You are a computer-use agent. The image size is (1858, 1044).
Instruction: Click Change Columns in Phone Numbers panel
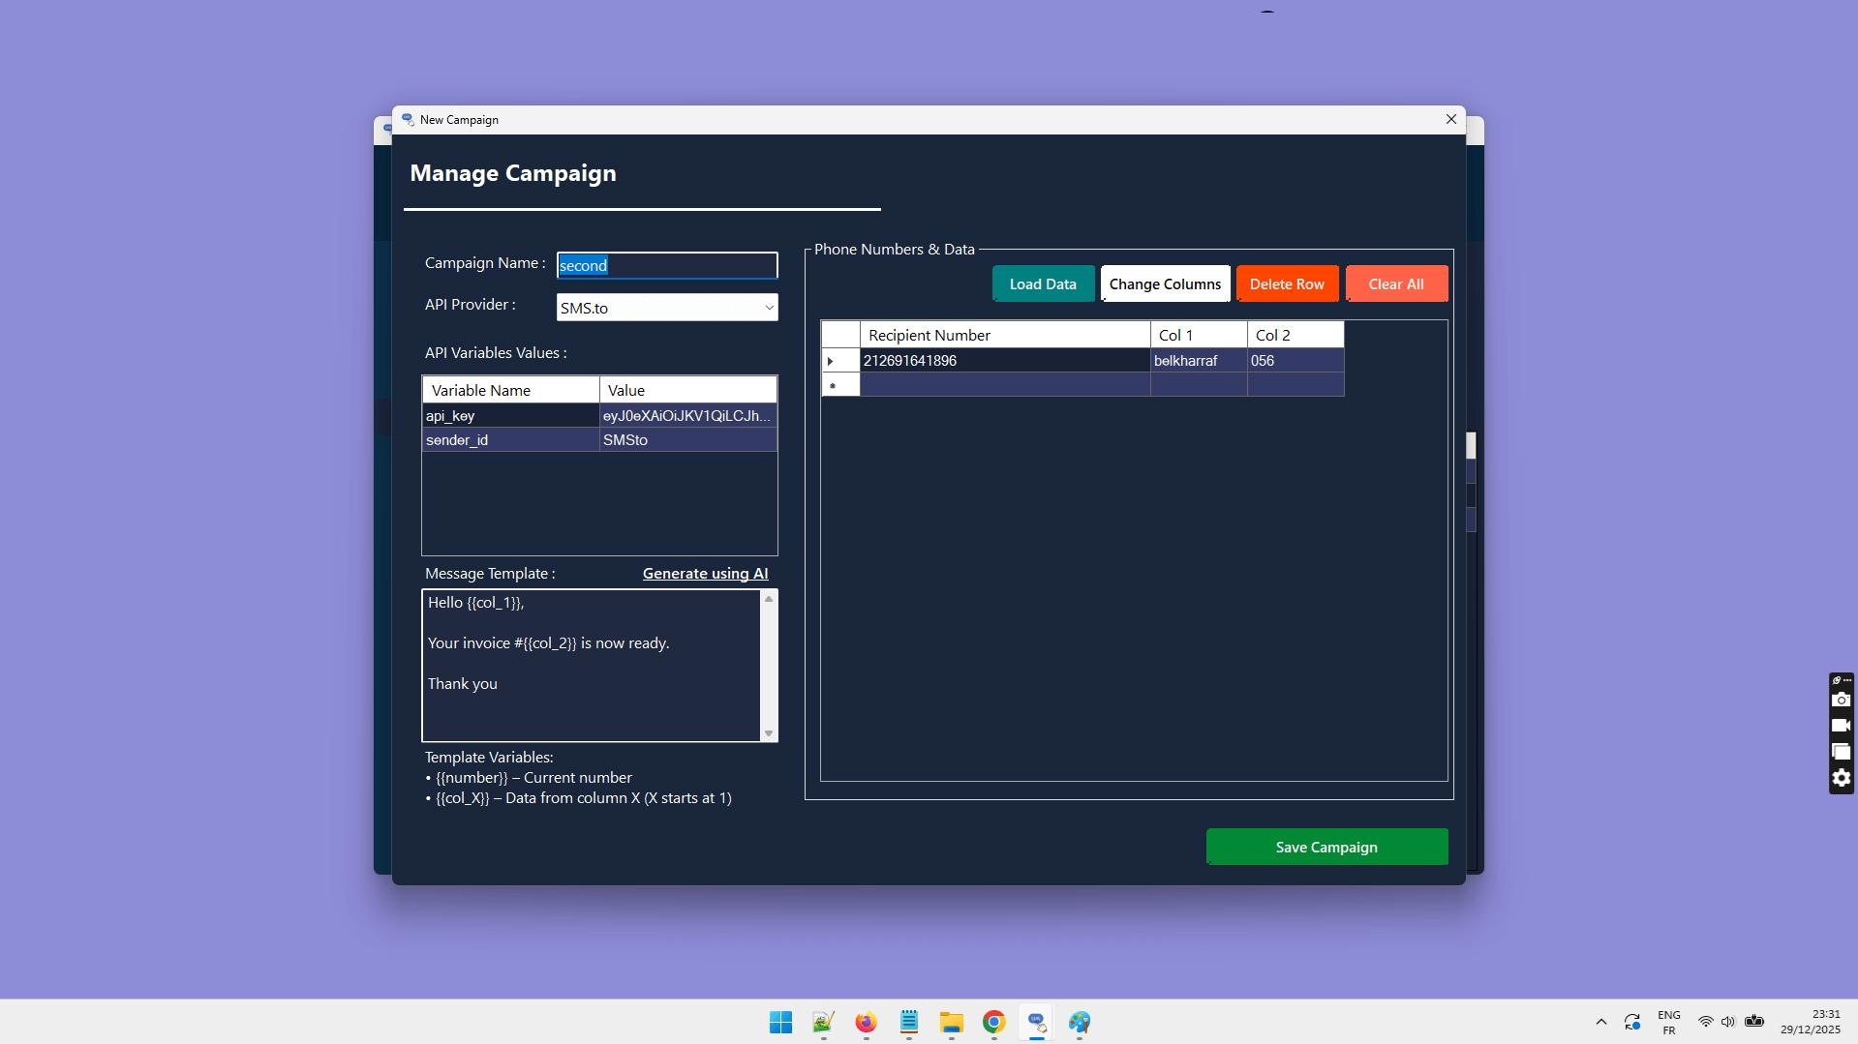pos(1165,283)
